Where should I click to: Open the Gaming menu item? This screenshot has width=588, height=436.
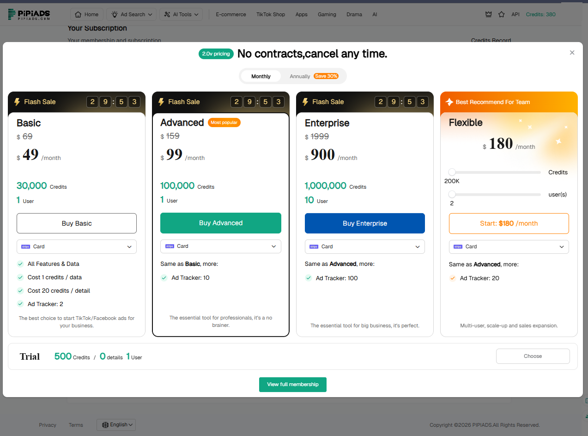(327, 14)
